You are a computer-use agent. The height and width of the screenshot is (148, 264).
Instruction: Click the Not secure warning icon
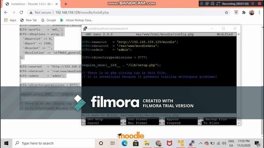[31, 13]
